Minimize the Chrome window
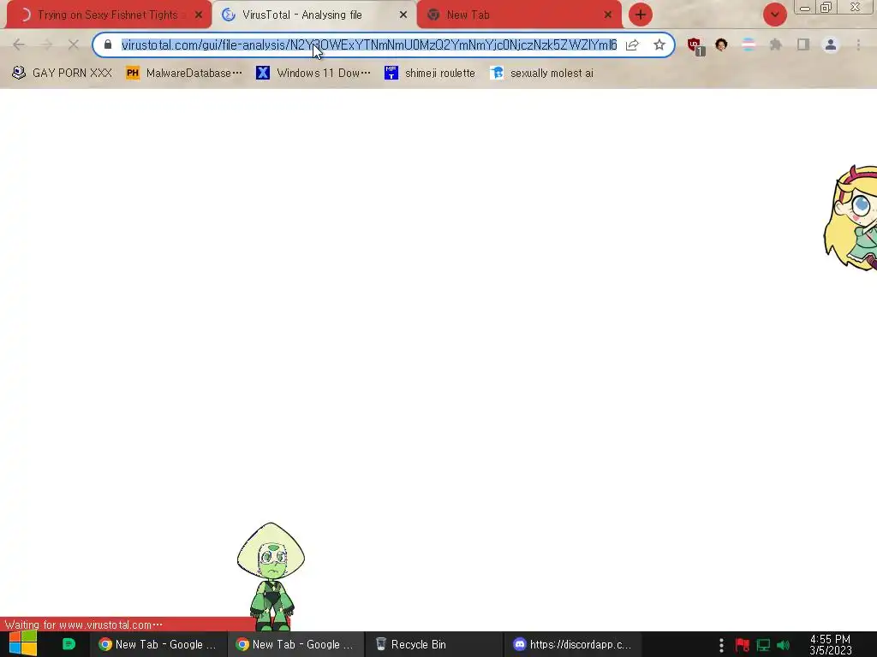Viewport: 877px width, 657px height. pos(805,8)
